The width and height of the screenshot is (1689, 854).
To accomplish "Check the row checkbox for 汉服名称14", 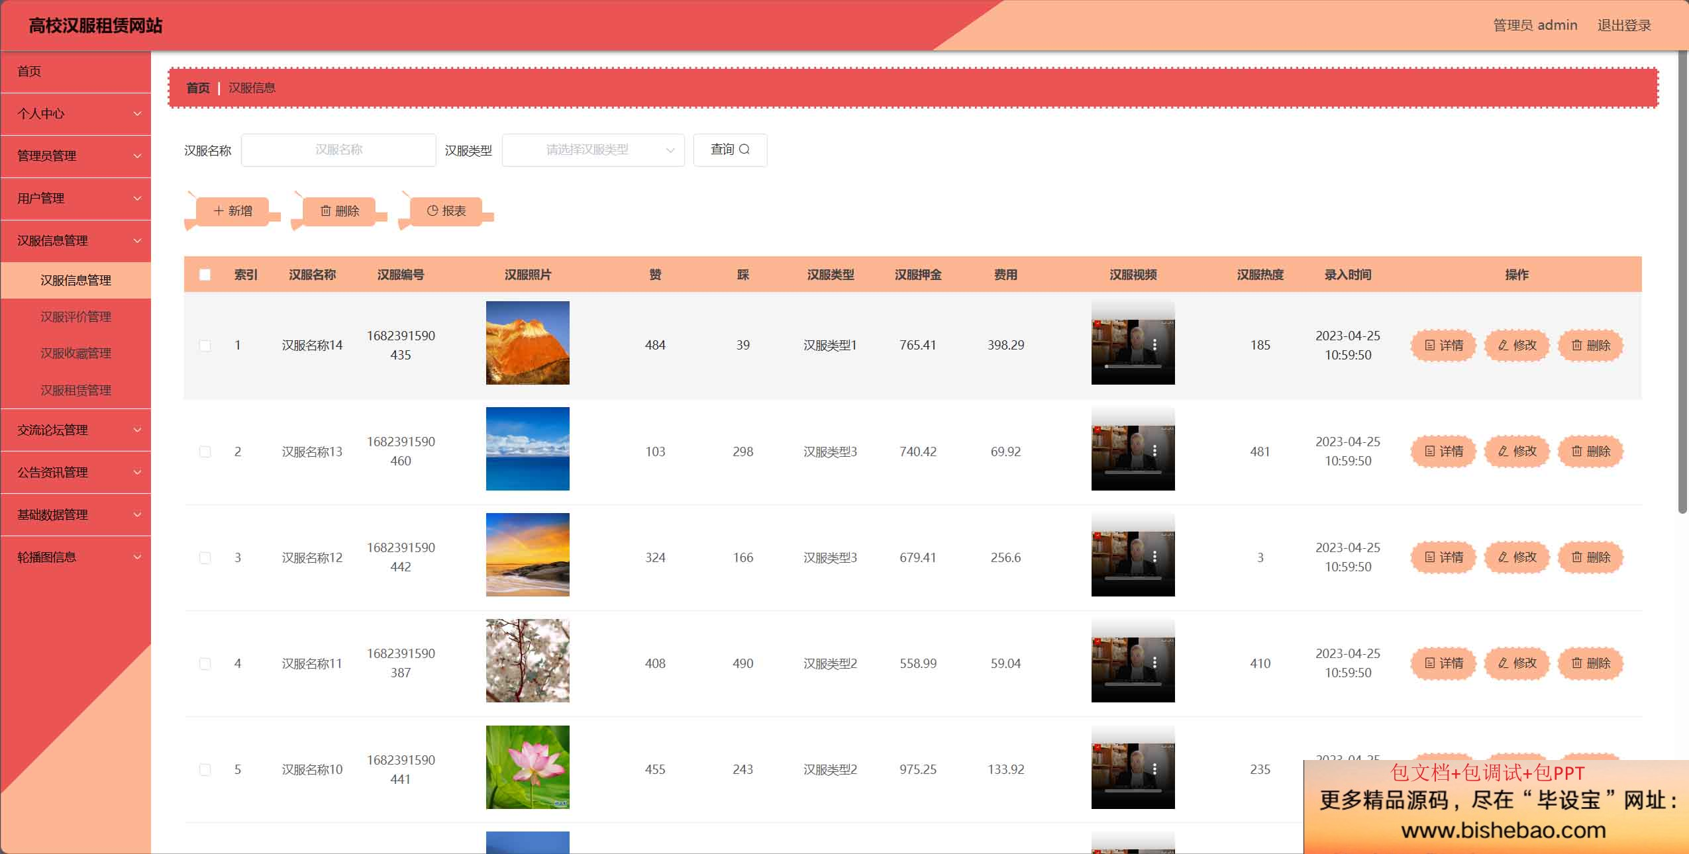I will point(205,346).
